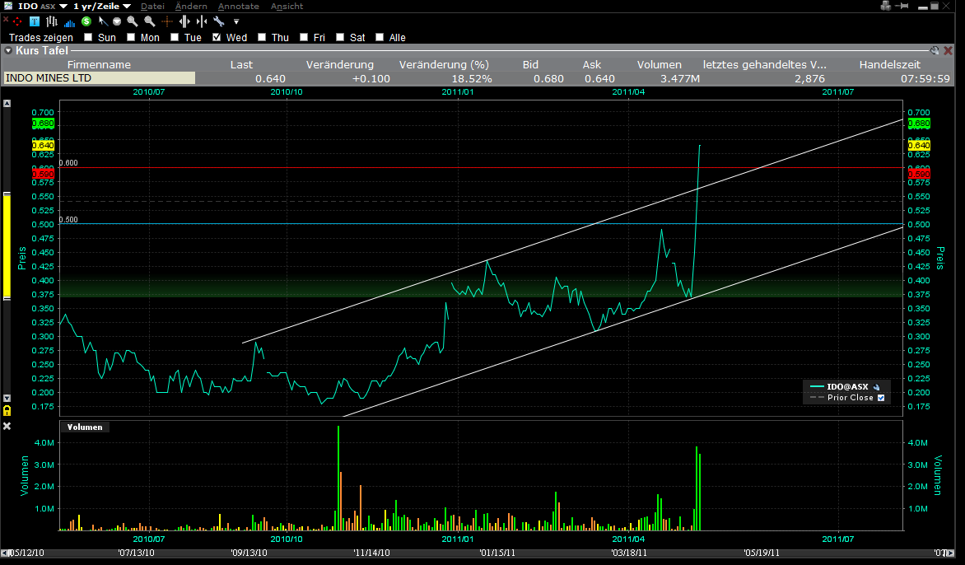Click the green dollar sign icon
The height and width of the screenshot is (565, 965).
point(86,21)
